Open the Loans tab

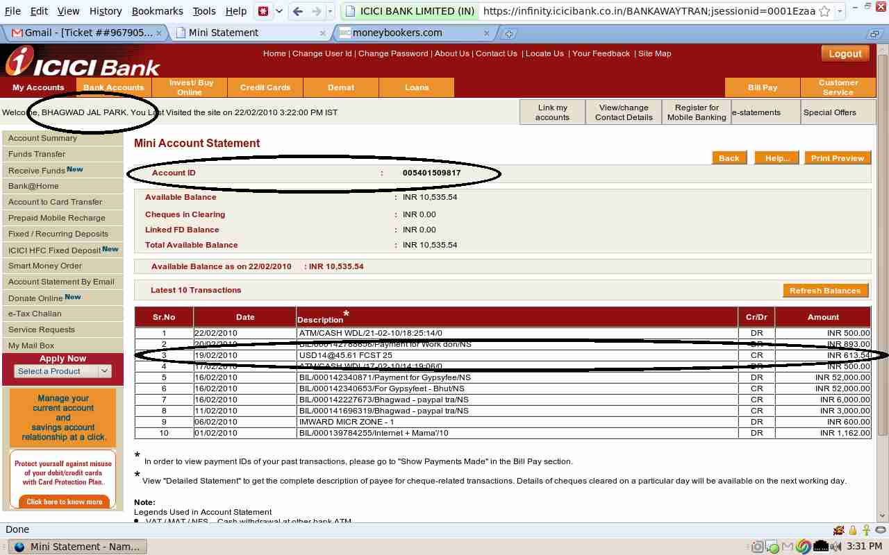coord(417,87)
